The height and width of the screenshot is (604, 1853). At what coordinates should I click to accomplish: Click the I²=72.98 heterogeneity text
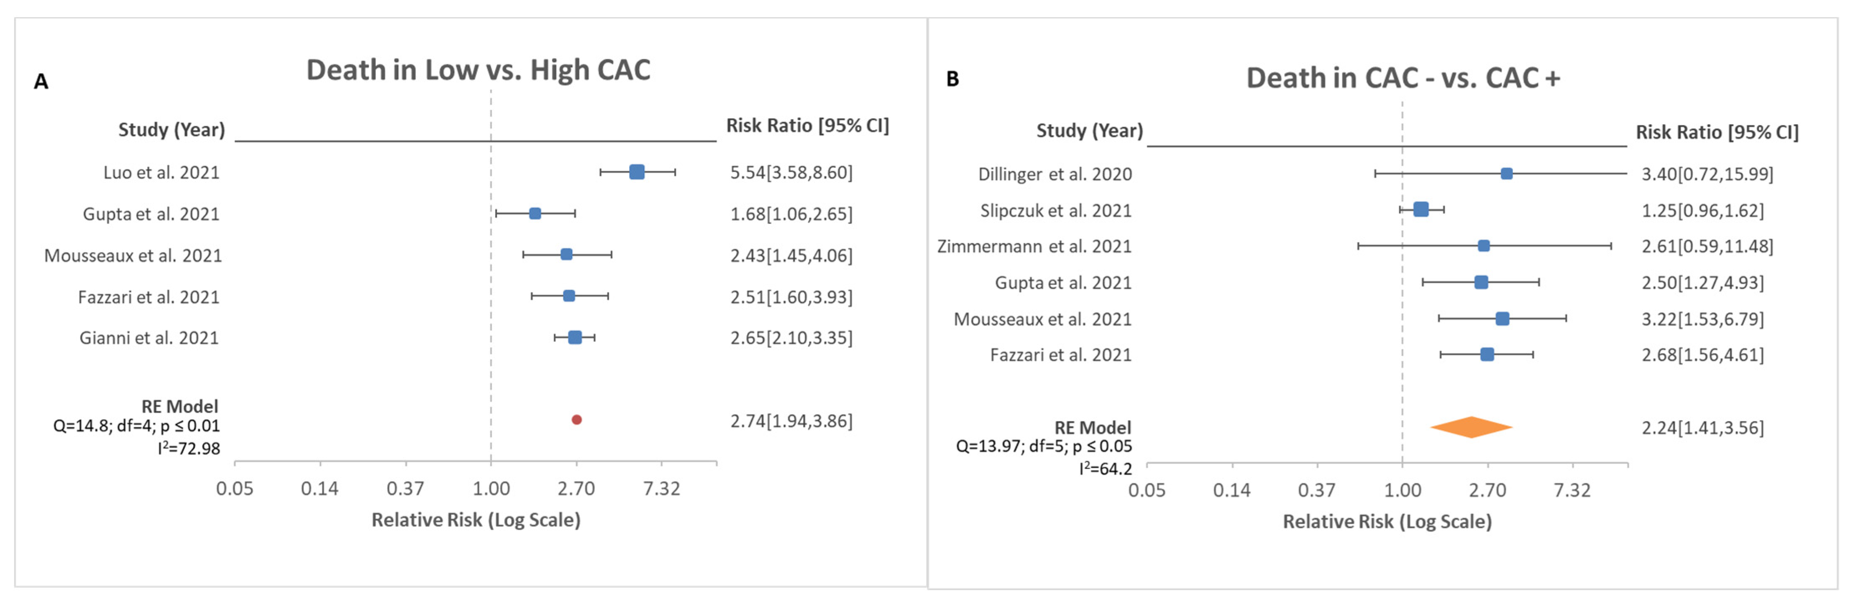click(189, 449)
